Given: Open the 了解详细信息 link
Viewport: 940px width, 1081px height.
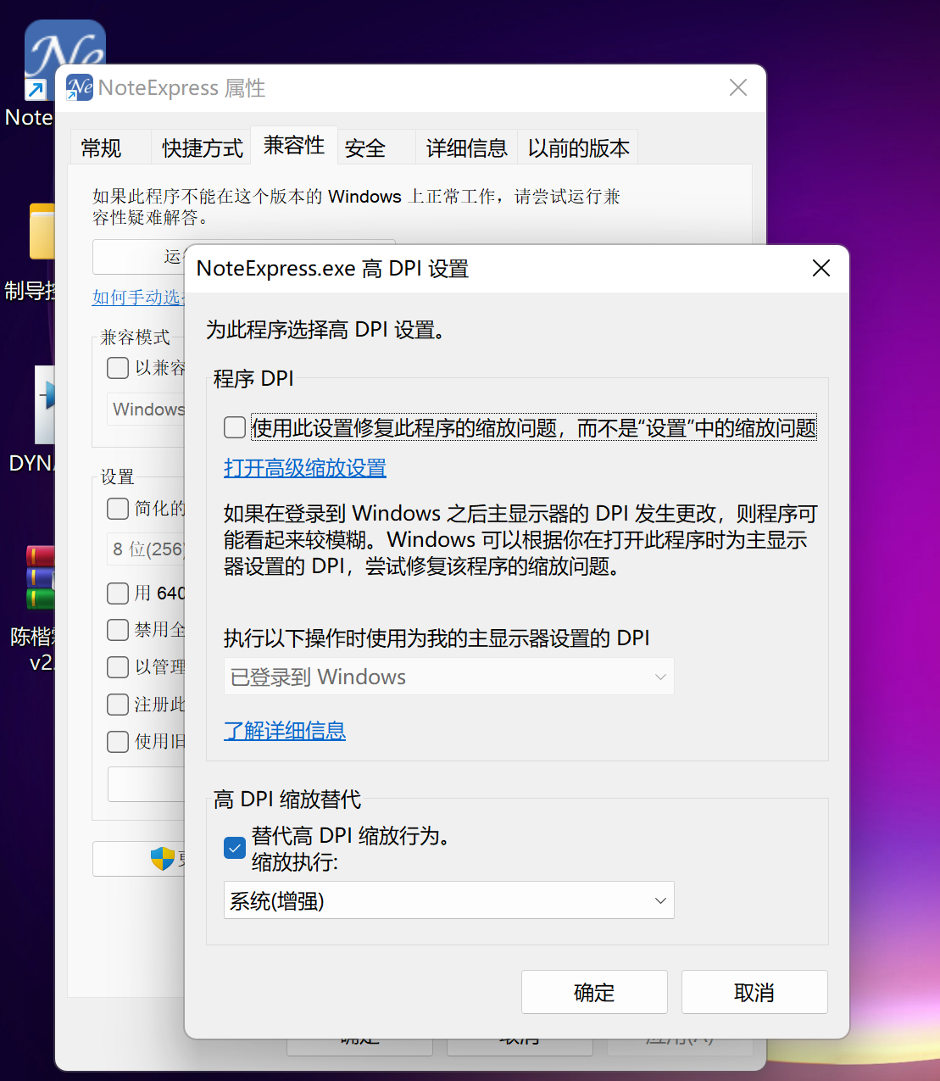Looking at the screenshot, I should [285, 731].
